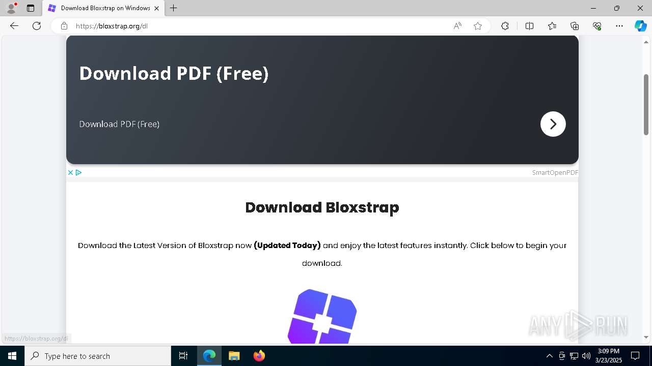Open the Copilot sidebar icon
Image resolution: width=652 pixels, height=366 pixels.
click(x=640, y=26)
